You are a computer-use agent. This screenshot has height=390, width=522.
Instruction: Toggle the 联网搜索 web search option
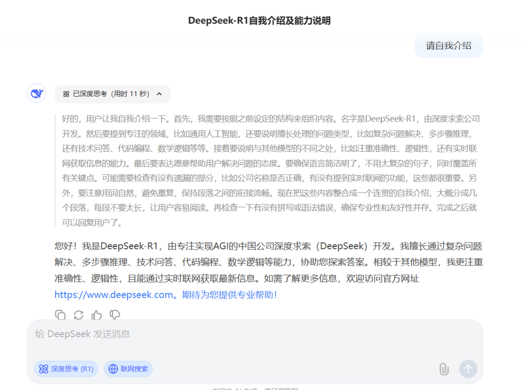pos(128,369)
